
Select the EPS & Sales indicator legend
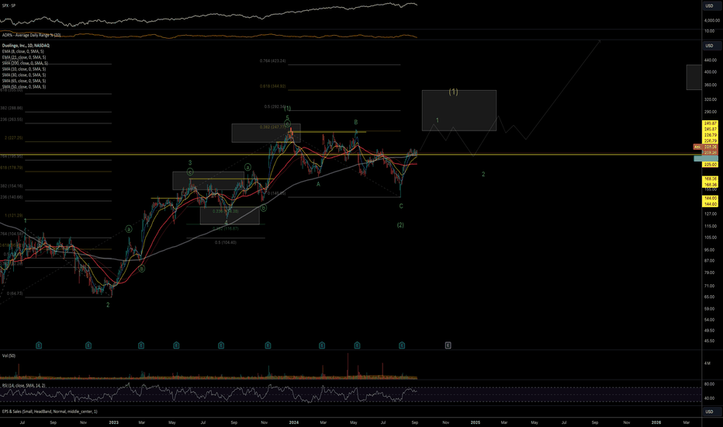pyautogui.click(x=50, y=411)
